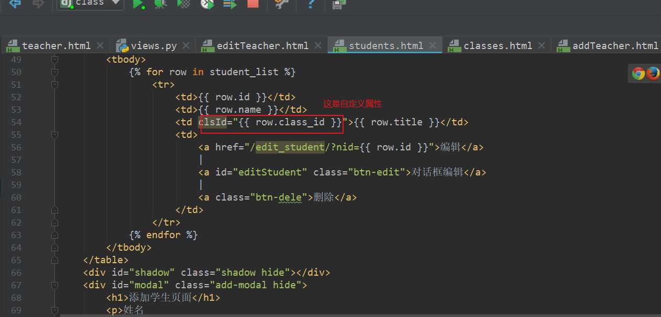Click the views.py Python file icon
661x317 pixels.
122,45
